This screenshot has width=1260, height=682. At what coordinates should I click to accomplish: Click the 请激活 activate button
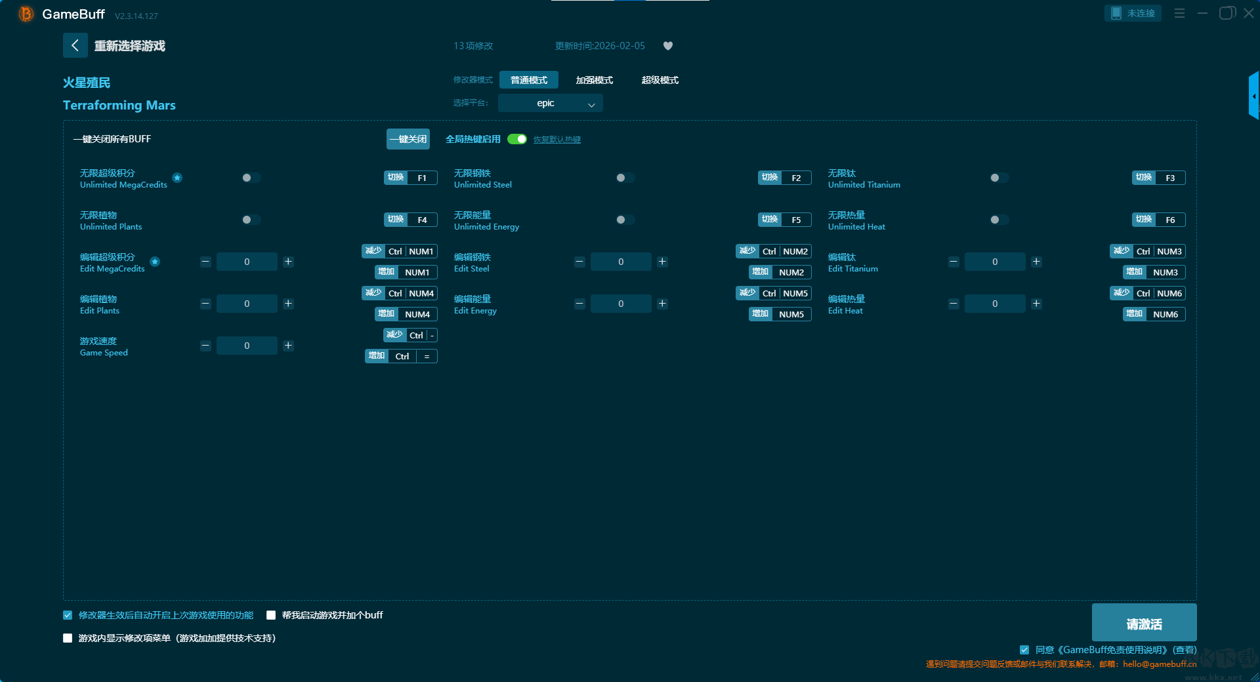pyautogui.click(x=1144, y=623)
